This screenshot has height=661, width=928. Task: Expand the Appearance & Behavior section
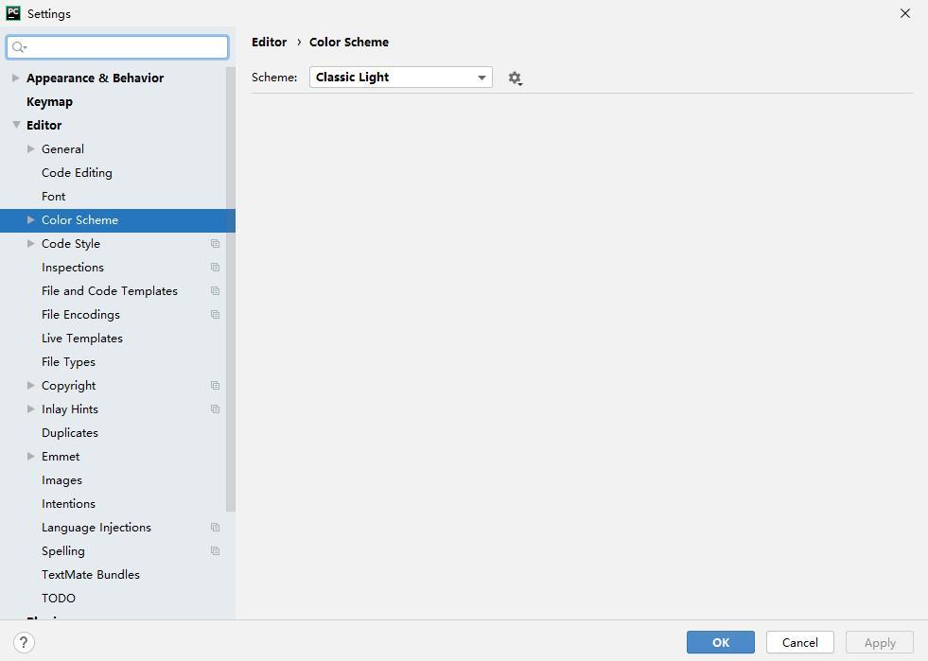click(16, 78)
